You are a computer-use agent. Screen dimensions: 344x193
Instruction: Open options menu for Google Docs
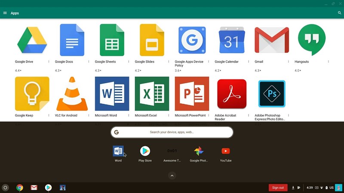click(89, 61)
